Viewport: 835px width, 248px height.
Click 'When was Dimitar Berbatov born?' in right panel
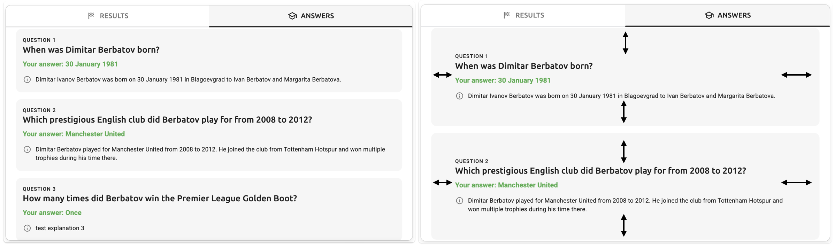(523, 66)
